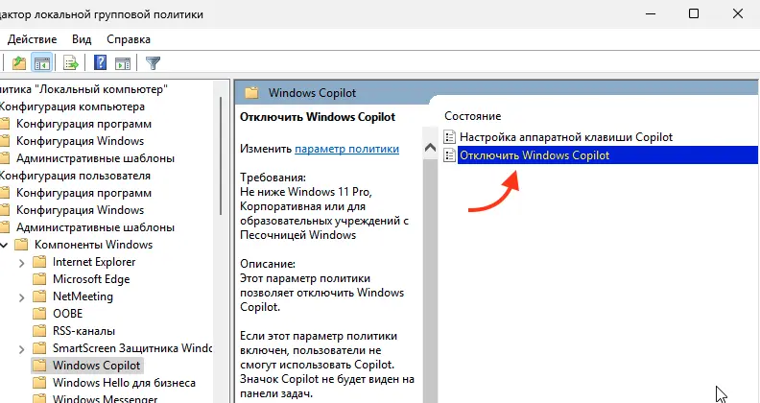Collapse the Компоненты Windows tree node
Image resolution: width=760 pixels, height=403 pixels.
tap(4, 245)
